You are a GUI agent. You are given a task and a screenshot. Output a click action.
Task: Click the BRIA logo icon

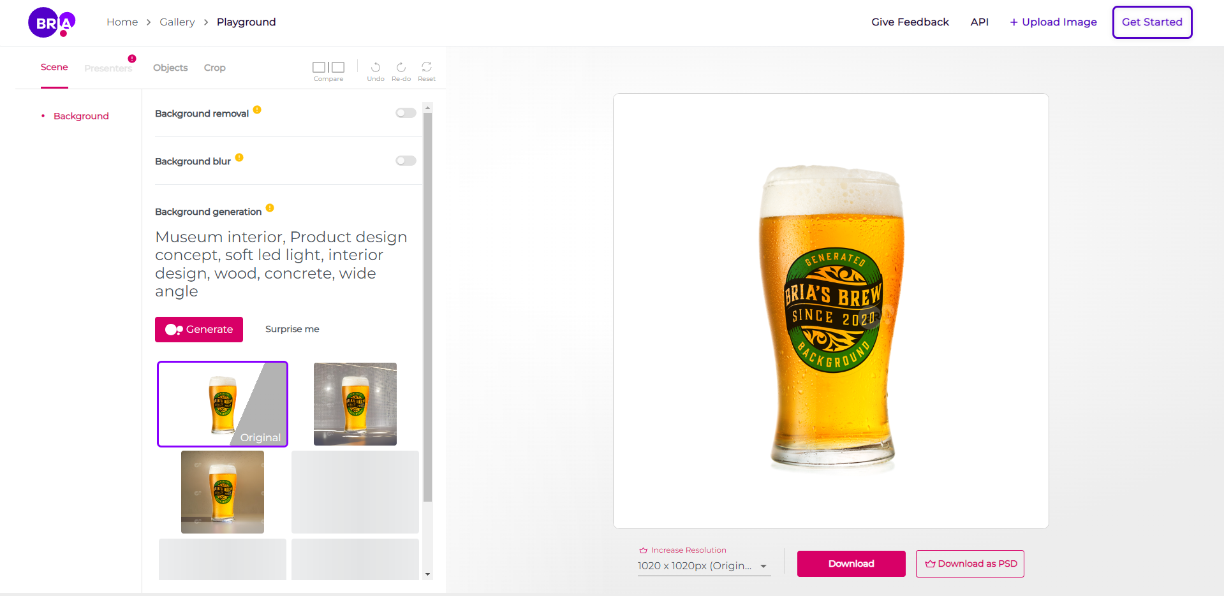(52, 22)
